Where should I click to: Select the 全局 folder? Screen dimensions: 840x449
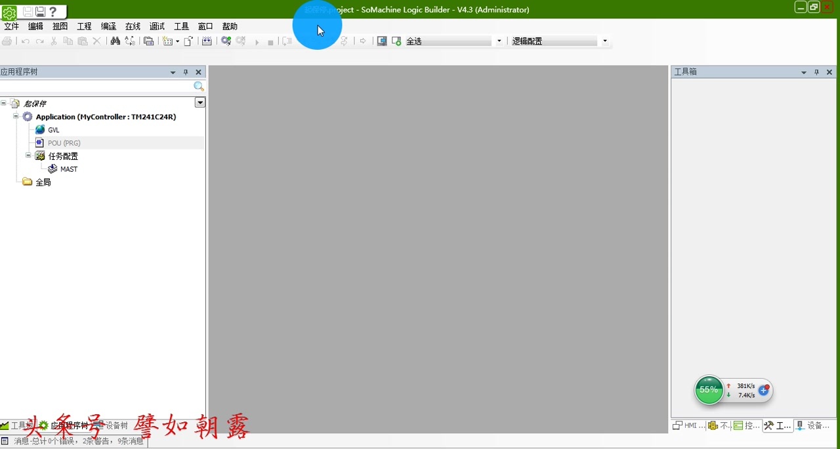[x=43, y=182]
